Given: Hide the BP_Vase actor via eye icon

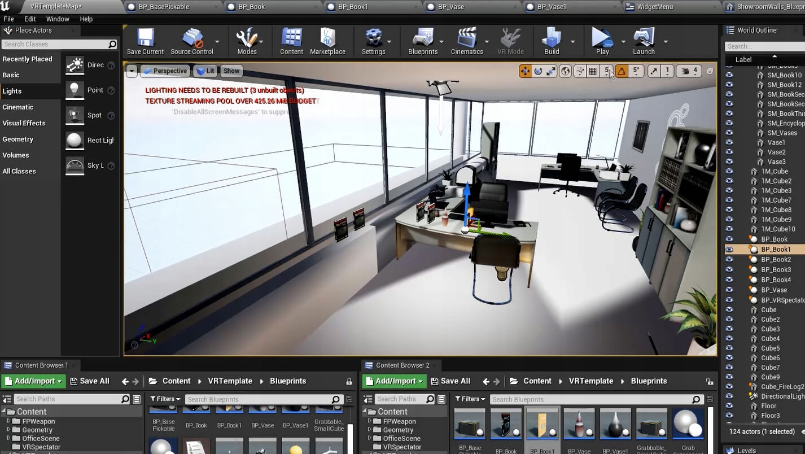Looking at the screenshot, I should pyautogui.click(x=729, y=290).
